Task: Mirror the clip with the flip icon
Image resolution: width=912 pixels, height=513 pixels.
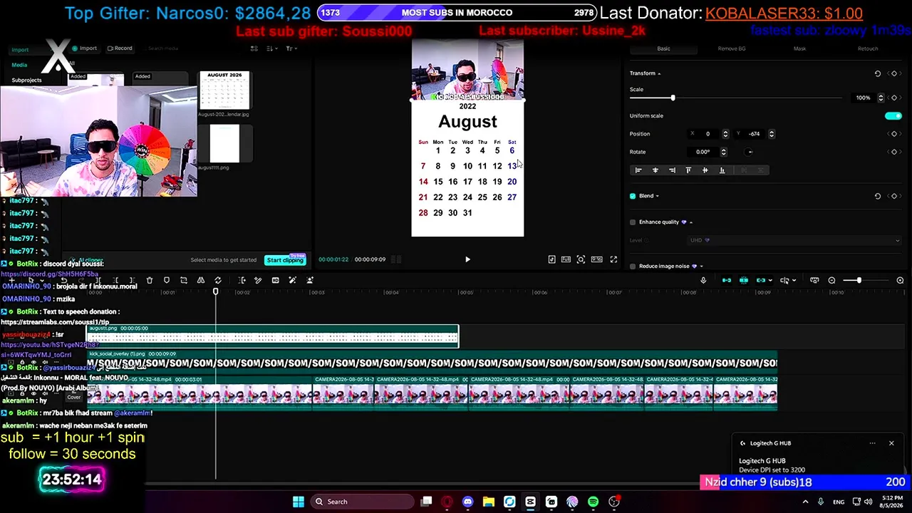Action: tap(201, 281)
